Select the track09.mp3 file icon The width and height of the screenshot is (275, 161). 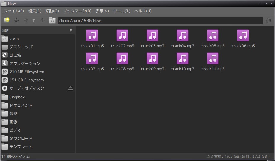(x=152, y=58)
